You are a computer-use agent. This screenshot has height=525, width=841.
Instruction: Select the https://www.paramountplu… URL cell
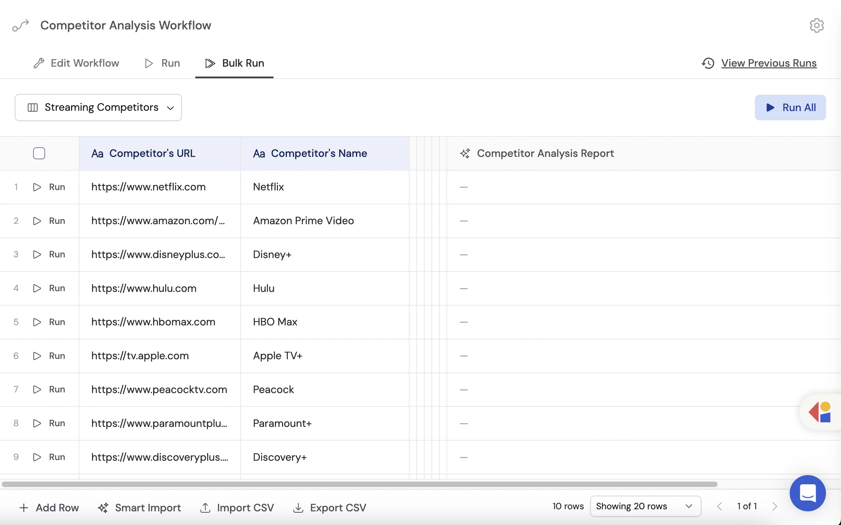[160, 423]
